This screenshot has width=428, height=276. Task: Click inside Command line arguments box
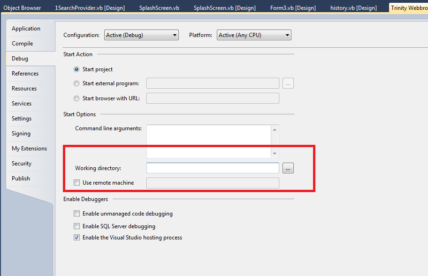(209, 141)
